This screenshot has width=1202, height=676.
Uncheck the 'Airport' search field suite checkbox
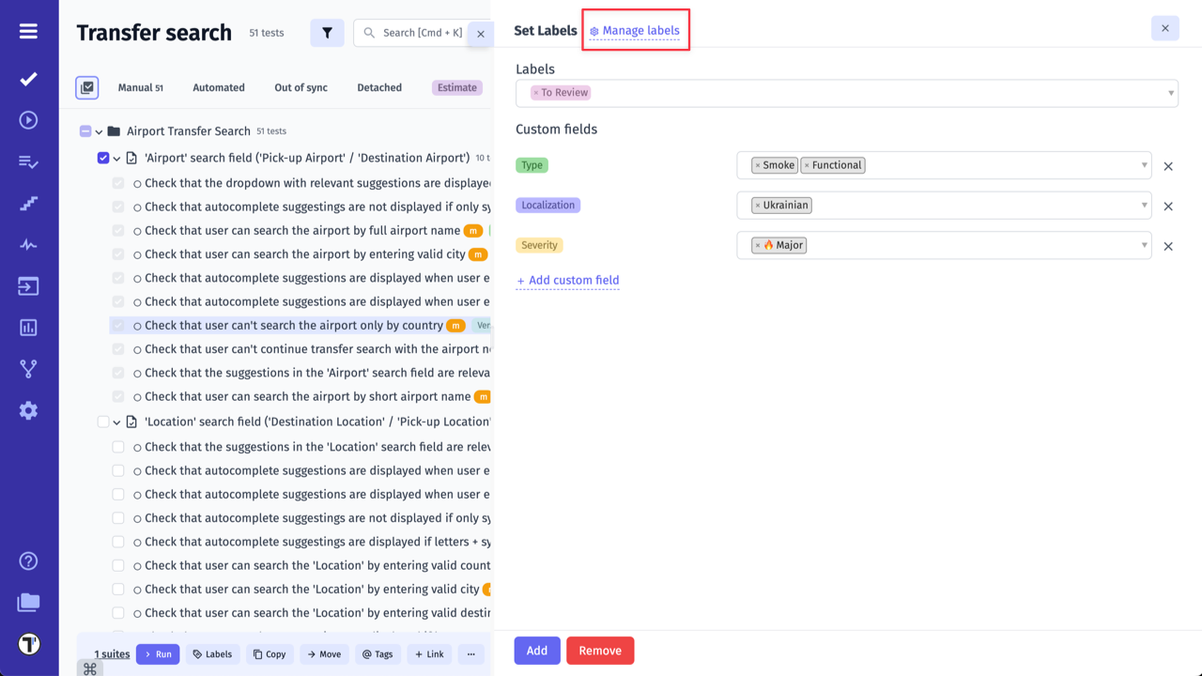click(x=102, y=158)
